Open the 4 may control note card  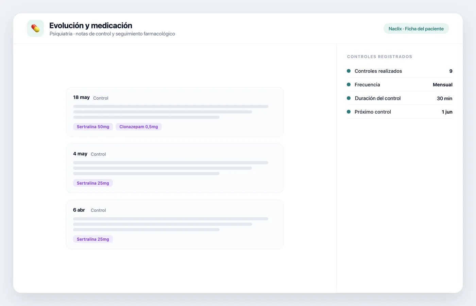pyautogui.click(x=175, y=168)
